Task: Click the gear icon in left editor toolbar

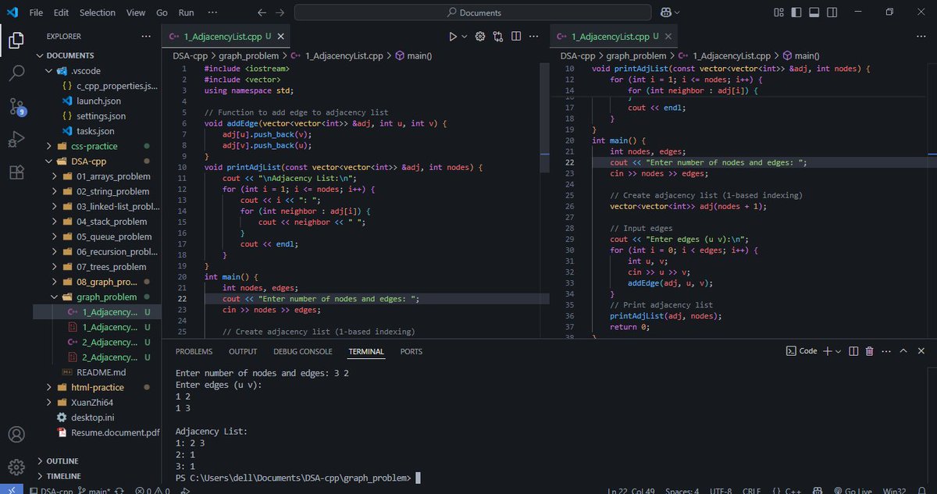Action: point(480,36)
